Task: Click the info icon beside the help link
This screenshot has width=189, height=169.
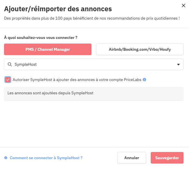Action: pos(6,158)
